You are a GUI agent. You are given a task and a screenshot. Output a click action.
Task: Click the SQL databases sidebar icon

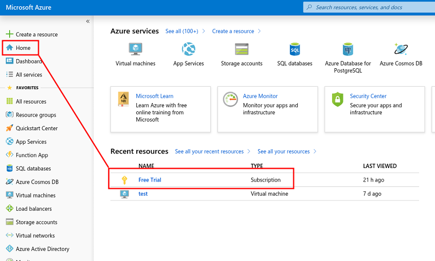(x=10, y=168)
